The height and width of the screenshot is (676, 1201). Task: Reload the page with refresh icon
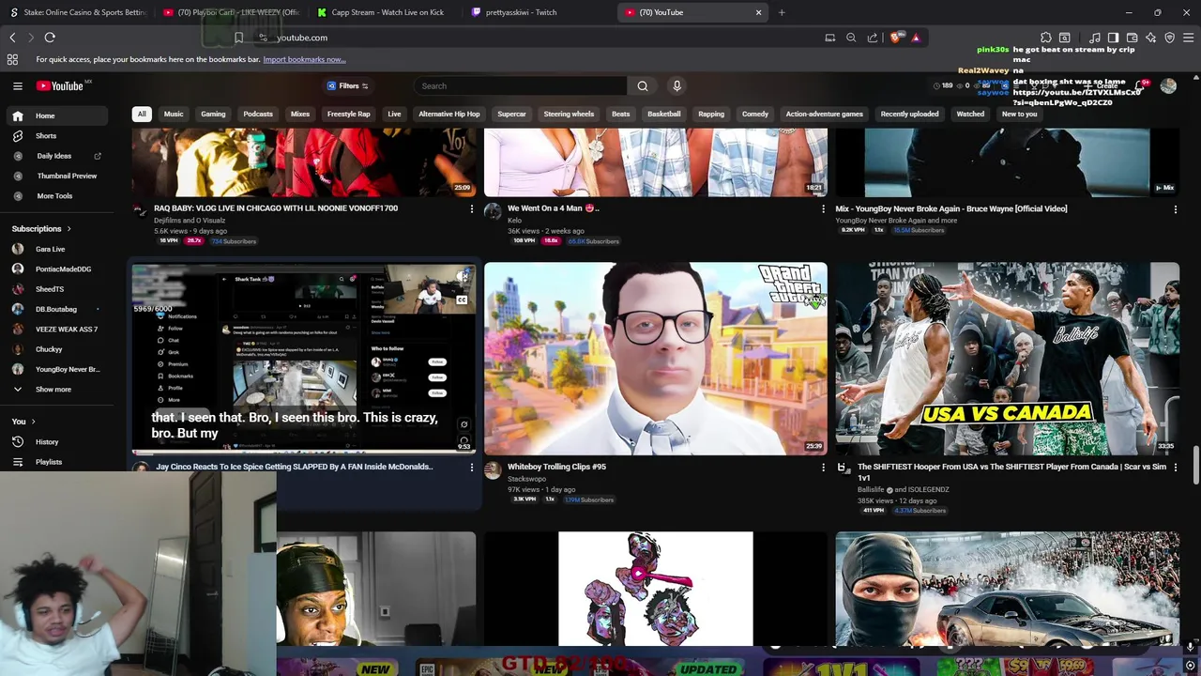(x=50, y=38)
